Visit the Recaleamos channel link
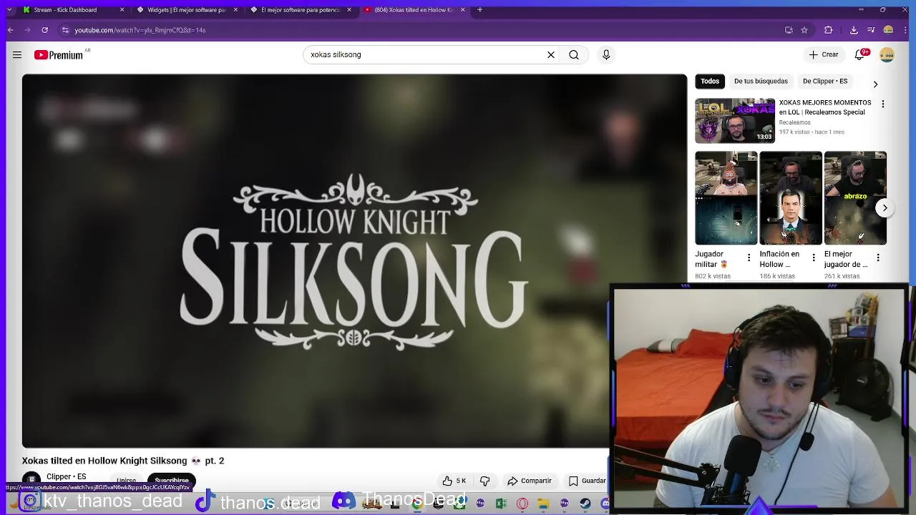Screen dimensions: 916x515 click(x=794, y=122)
